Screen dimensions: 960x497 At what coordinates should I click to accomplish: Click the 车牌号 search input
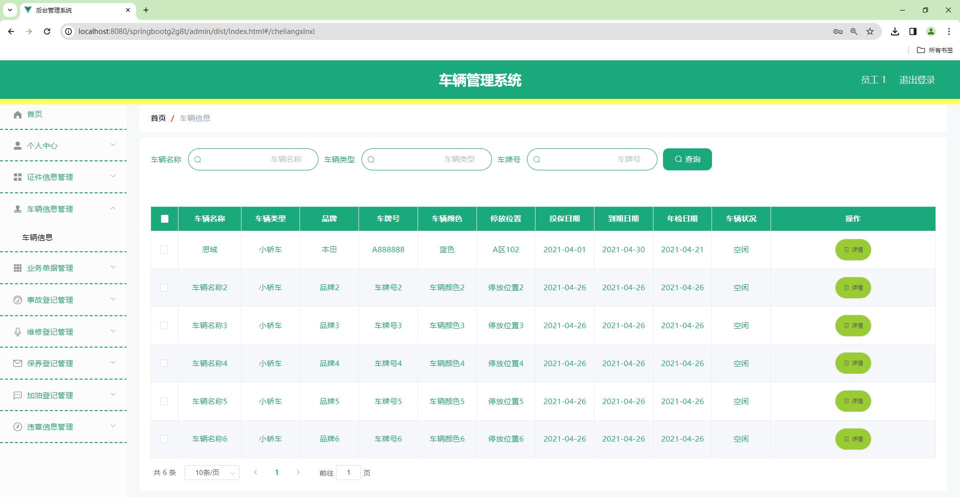tap(592, 159)
